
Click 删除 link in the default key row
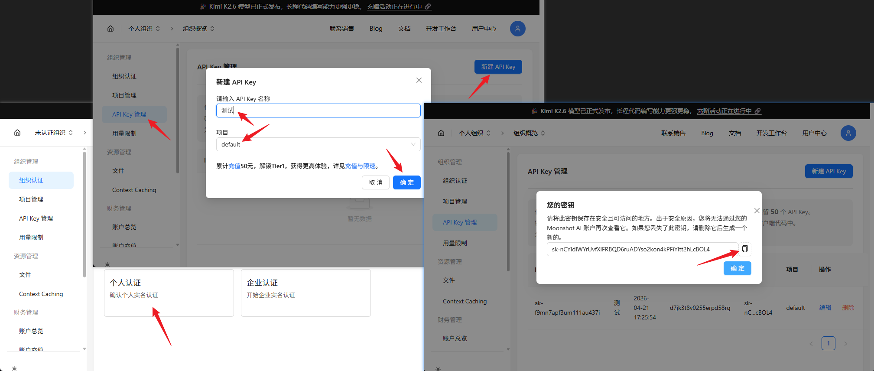(x=848, y=308)
